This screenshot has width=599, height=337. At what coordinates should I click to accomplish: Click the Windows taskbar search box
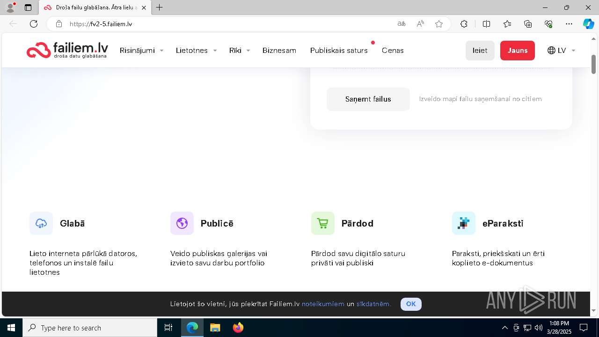(90, 328)
